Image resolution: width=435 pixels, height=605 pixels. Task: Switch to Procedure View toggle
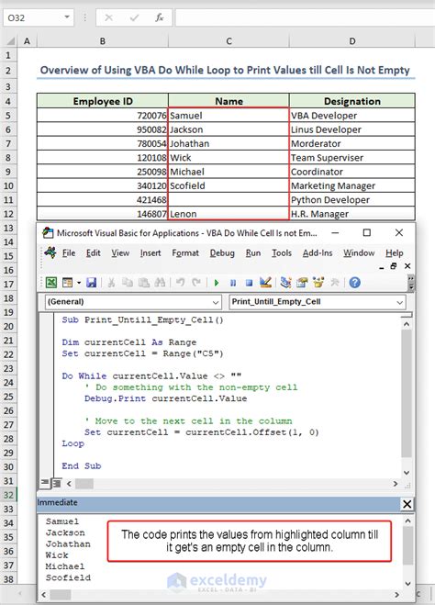tap(45, 483)
